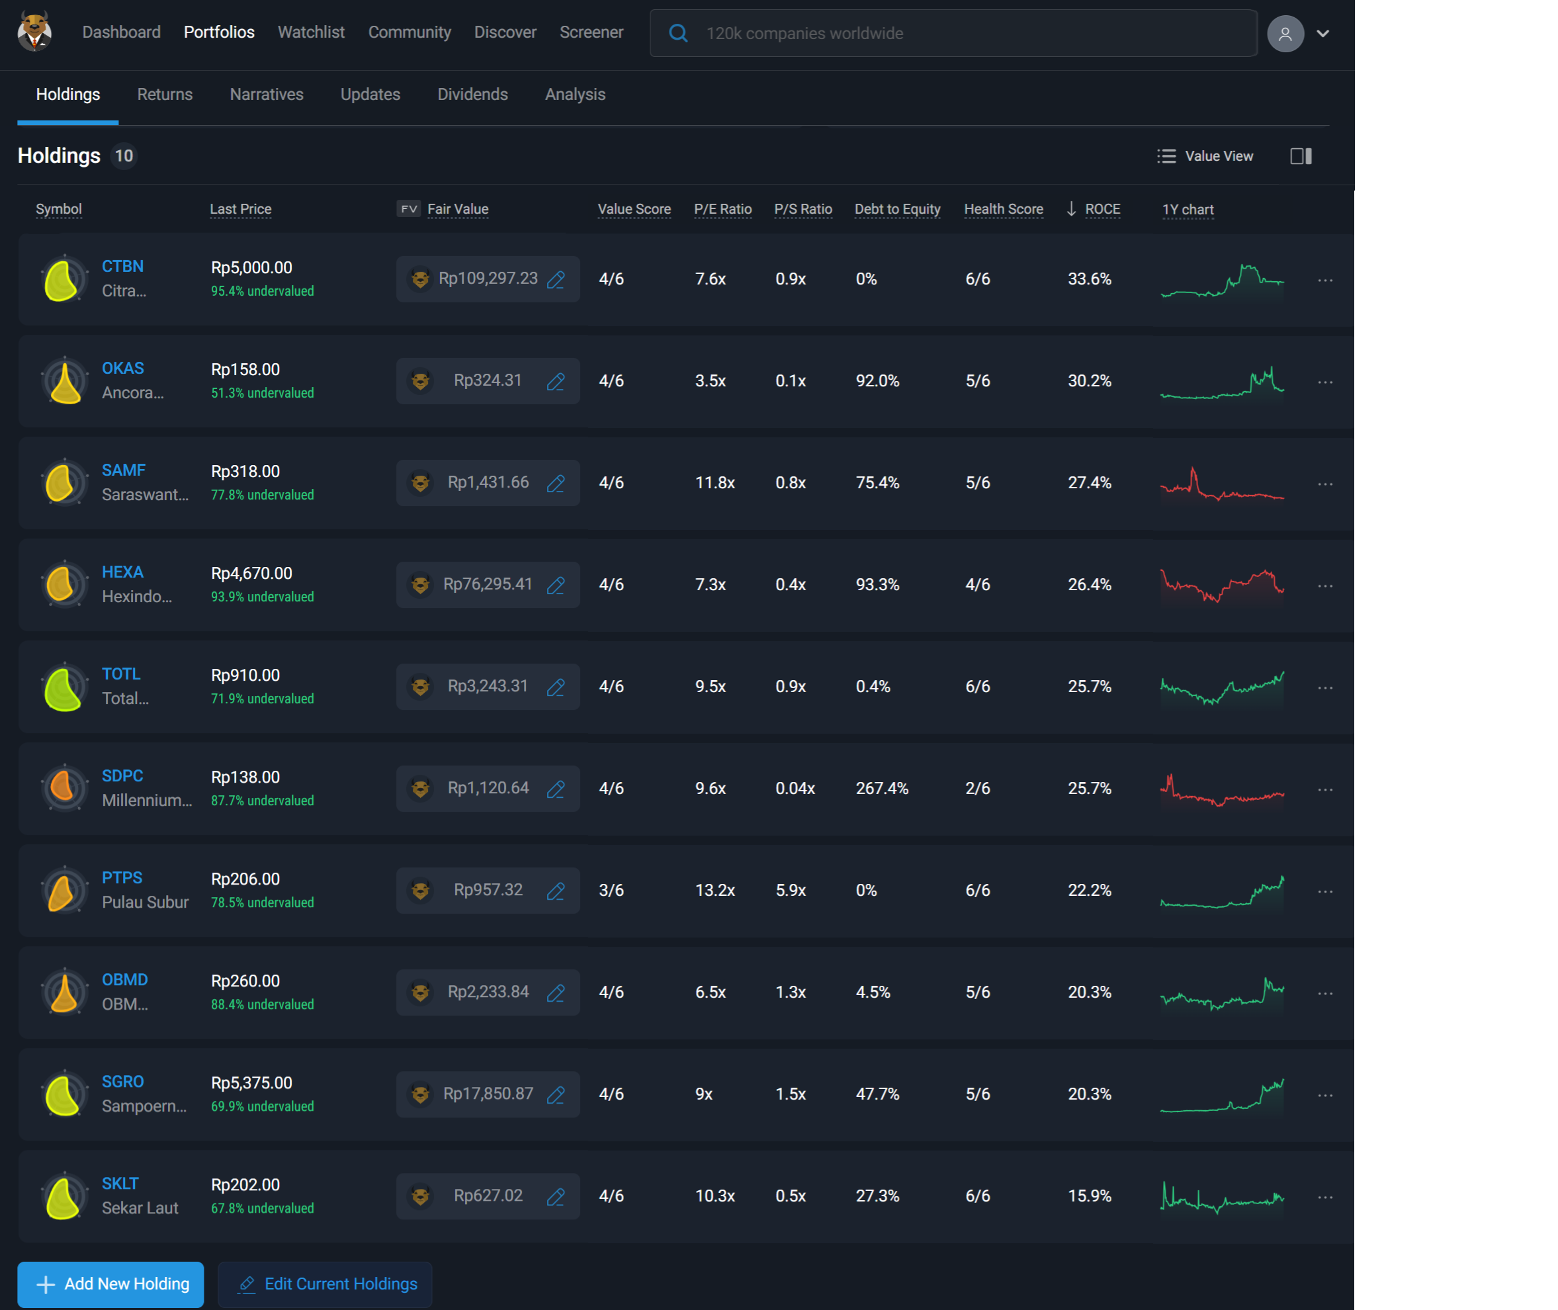The image size is (1558, 1310).
Task: Click pencil icon for SDPC fair value
Action: tap(556, 789)
